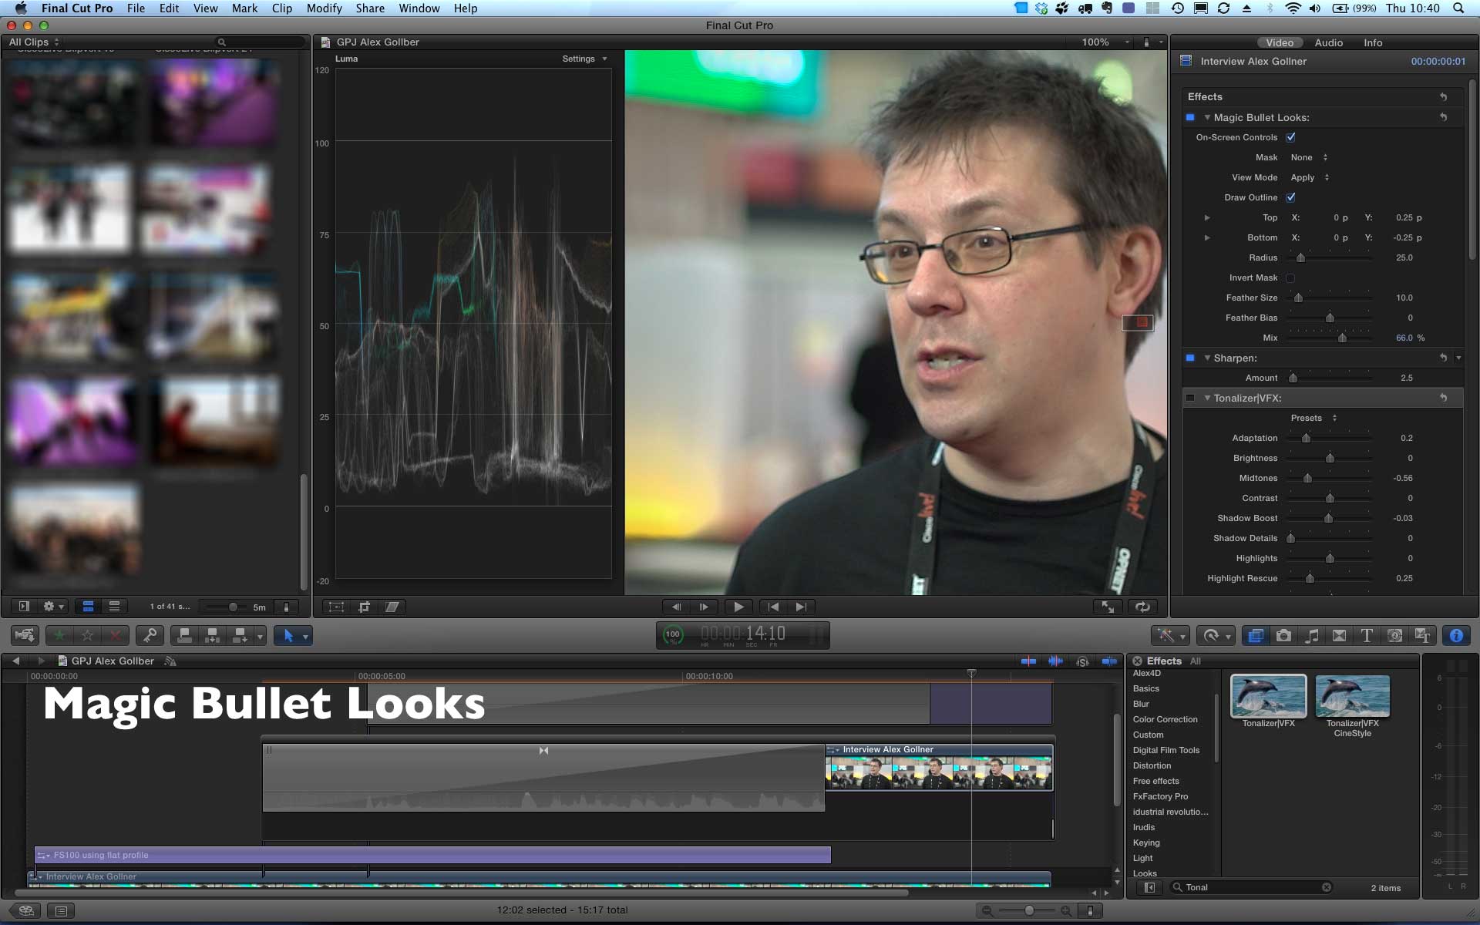1480x925 pixels.
Task: Toggle timeline Solo icon
Action: (x=1082, y=661)
